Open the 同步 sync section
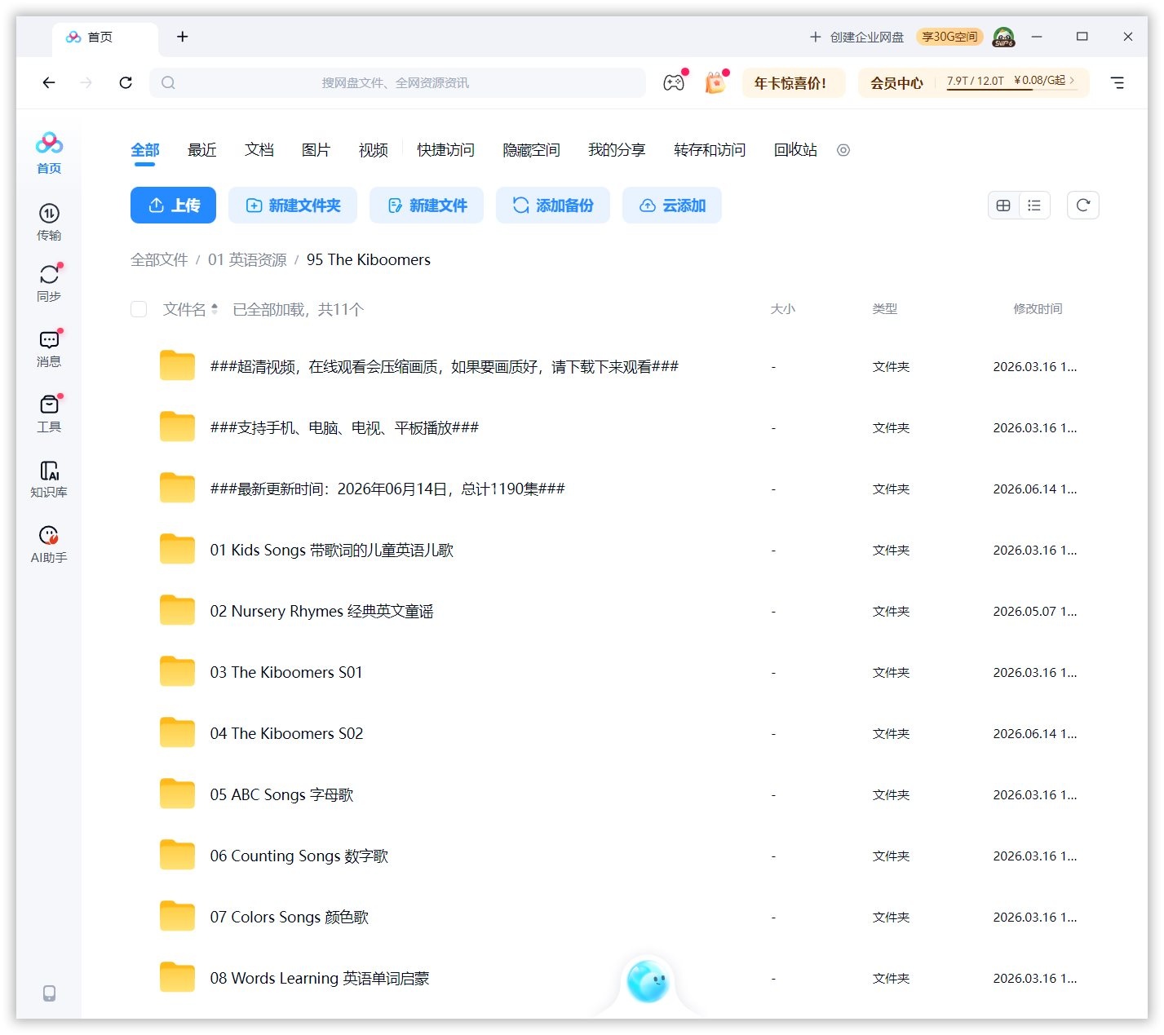 (x=49, y=283)
